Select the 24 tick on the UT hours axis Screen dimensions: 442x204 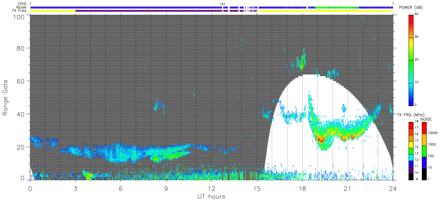393,189
